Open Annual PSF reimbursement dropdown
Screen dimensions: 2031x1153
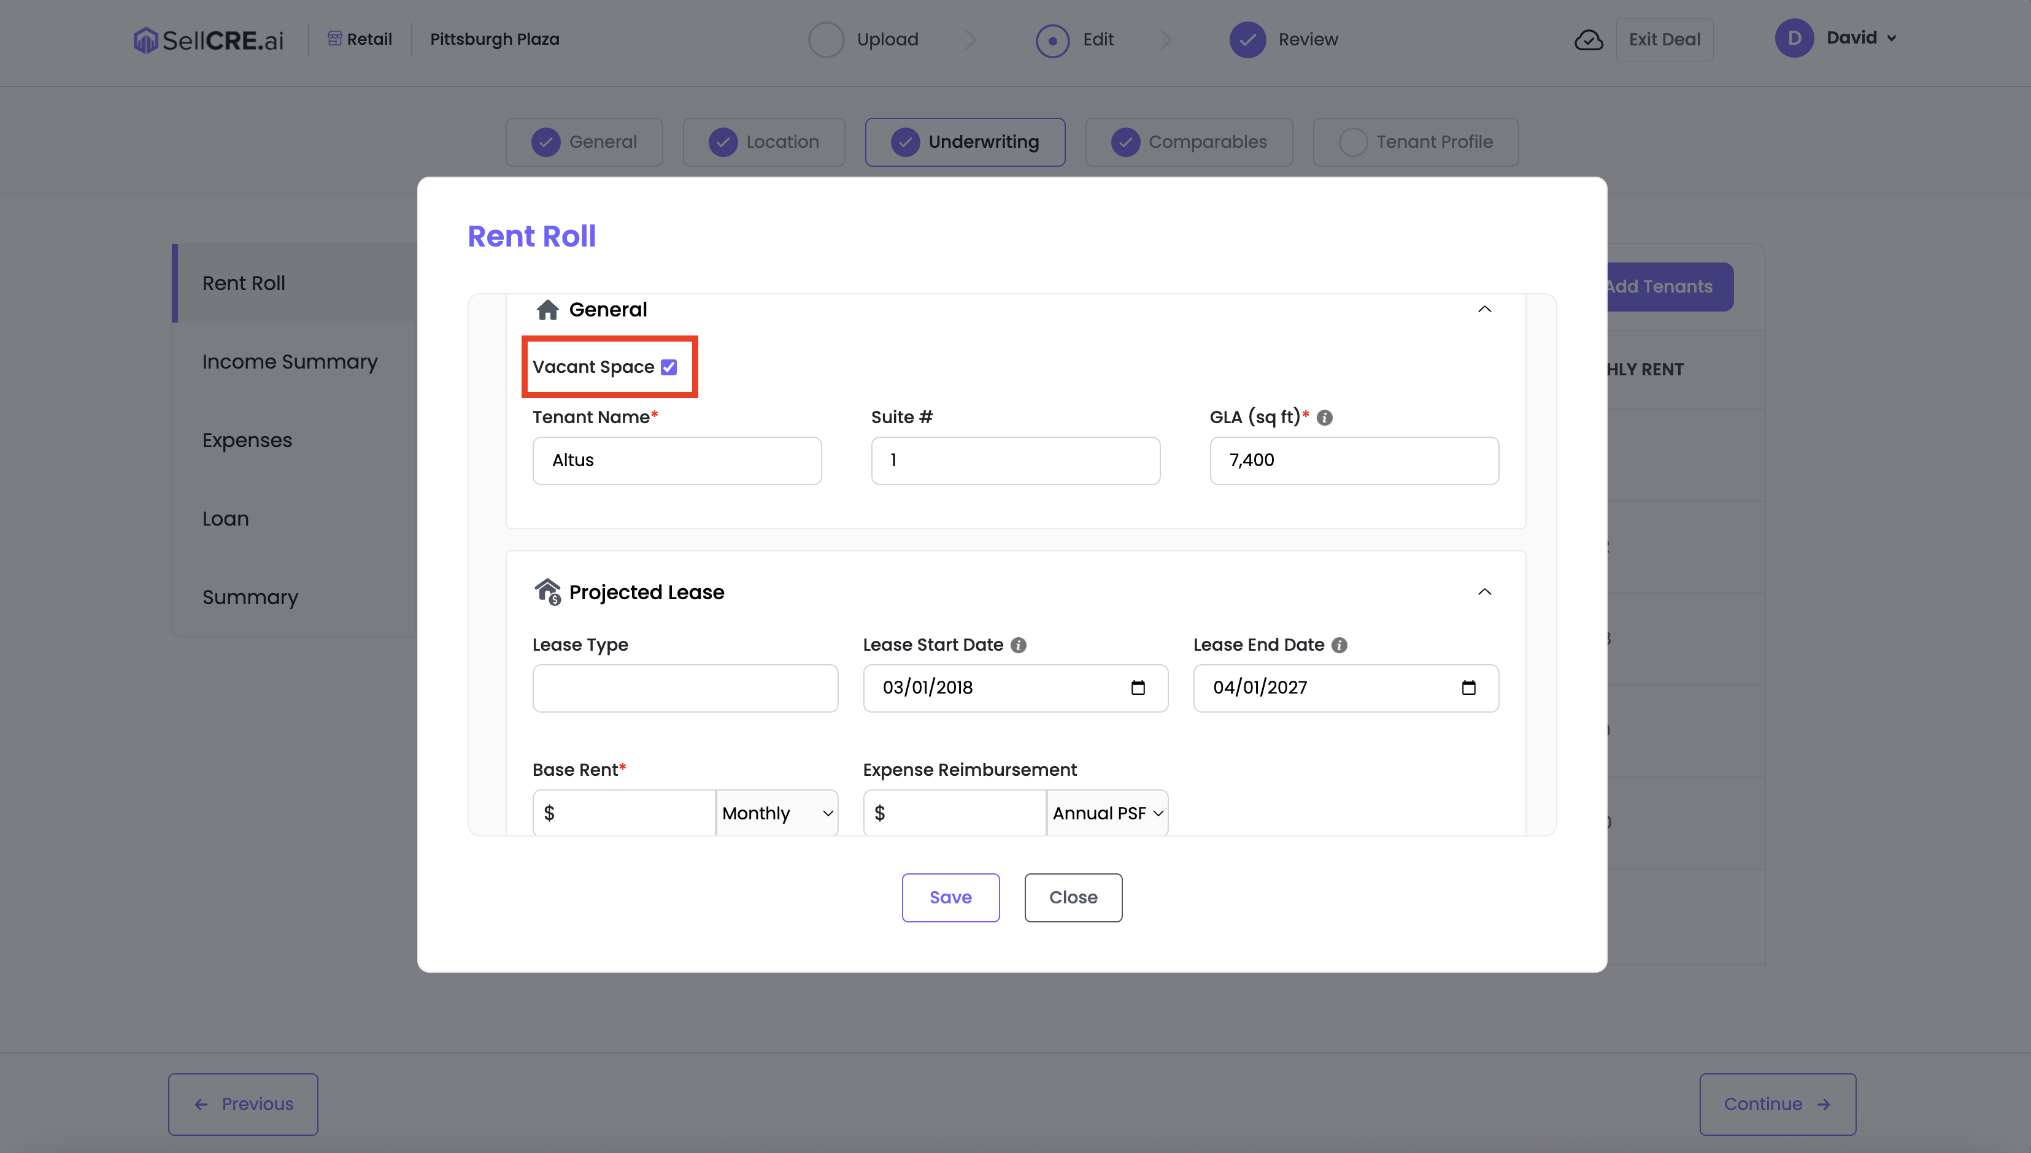[x=1106, y=813]
